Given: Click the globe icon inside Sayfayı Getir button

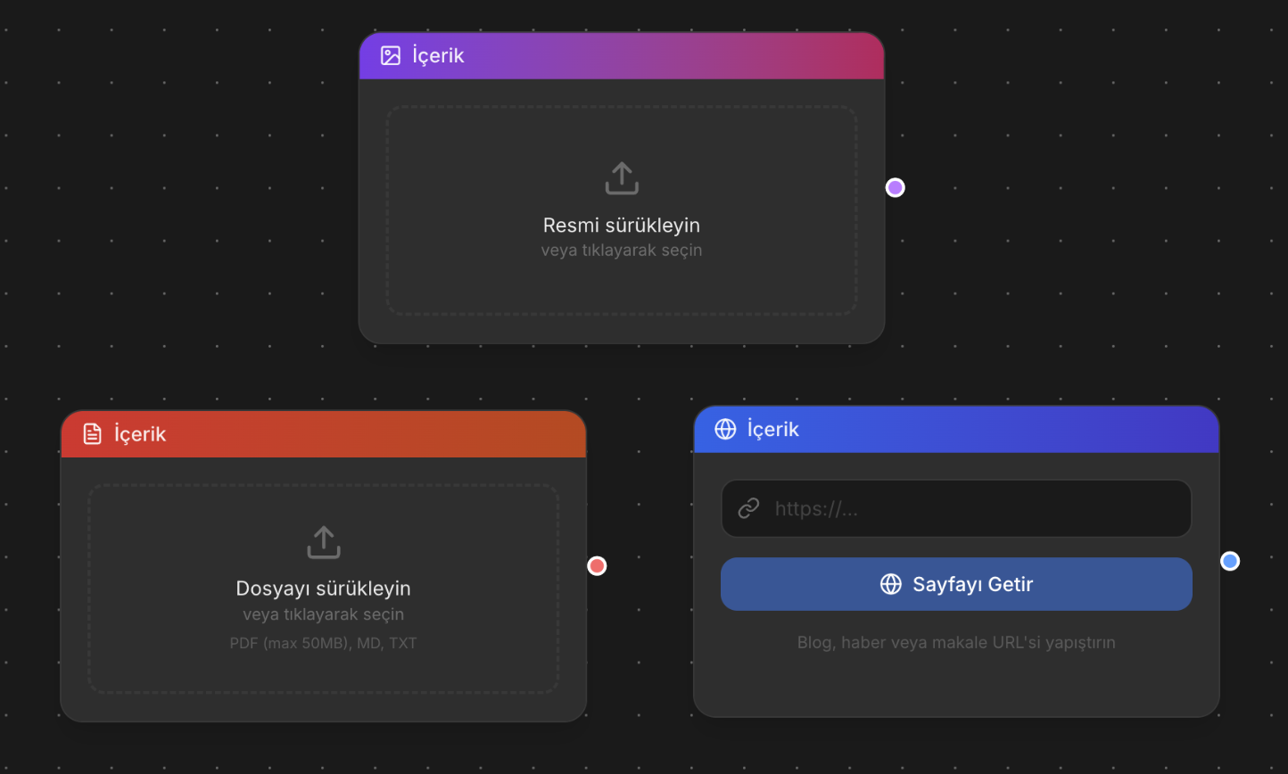Looking at the screenshot, I should point(890,584).
